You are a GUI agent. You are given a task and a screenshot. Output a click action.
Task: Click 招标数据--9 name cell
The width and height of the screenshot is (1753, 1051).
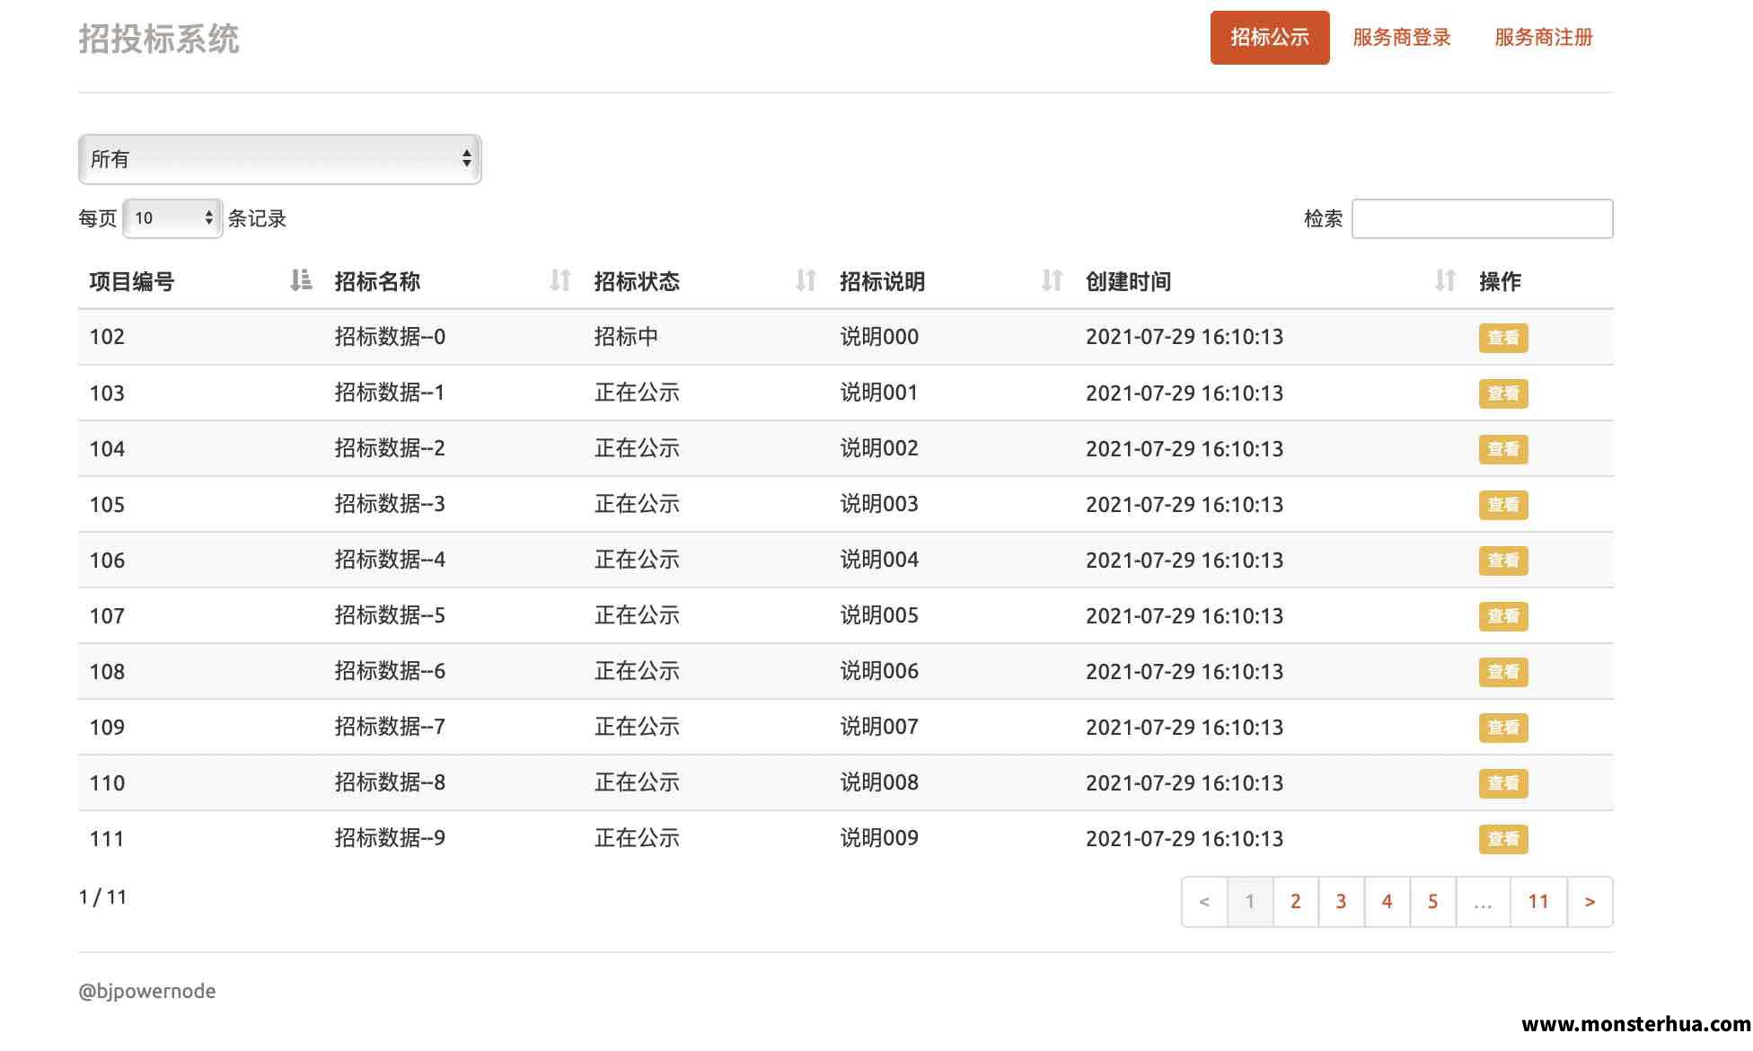pyautogui.click(x=390, y=838)
